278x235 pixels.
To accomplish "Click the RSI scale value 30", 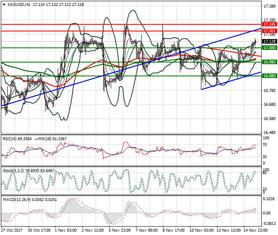I will point(265,157).
